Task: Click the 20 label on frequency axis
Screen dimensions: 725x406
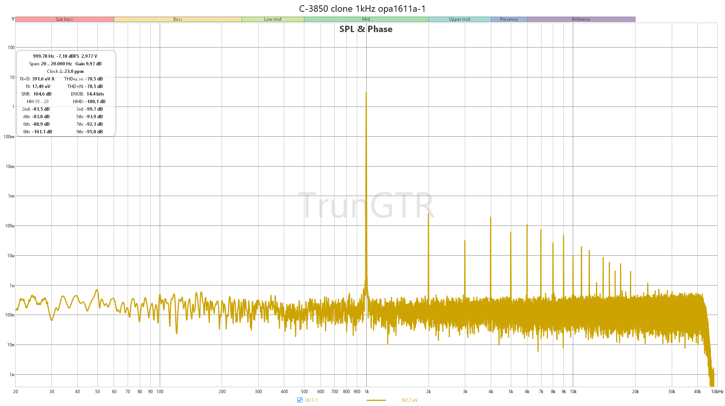Action: 15,392
